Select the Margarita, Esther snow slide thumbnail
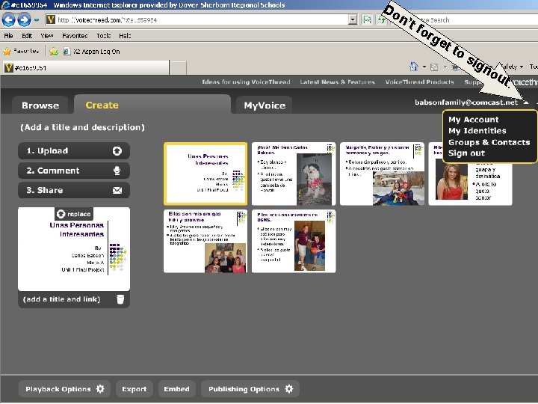This screenshot has width=538, height=404. 382,174
